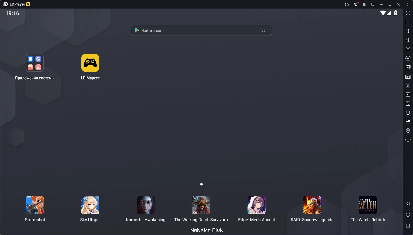Image resolution: width=413 pixels, height=235 pixels.
Task: Take a screenshot with the scissors icon
Action: click(x=408, y=85)
